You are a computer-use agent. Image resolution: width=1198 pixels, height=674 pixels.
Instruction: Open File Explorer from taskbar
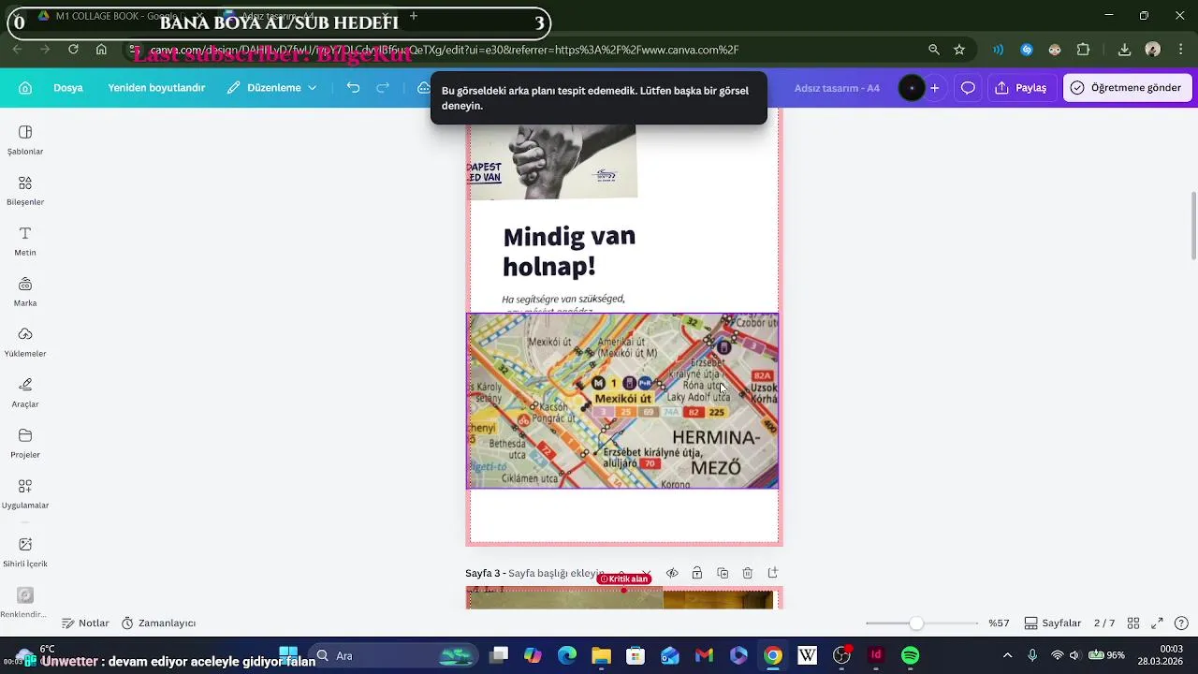point(601,655)
